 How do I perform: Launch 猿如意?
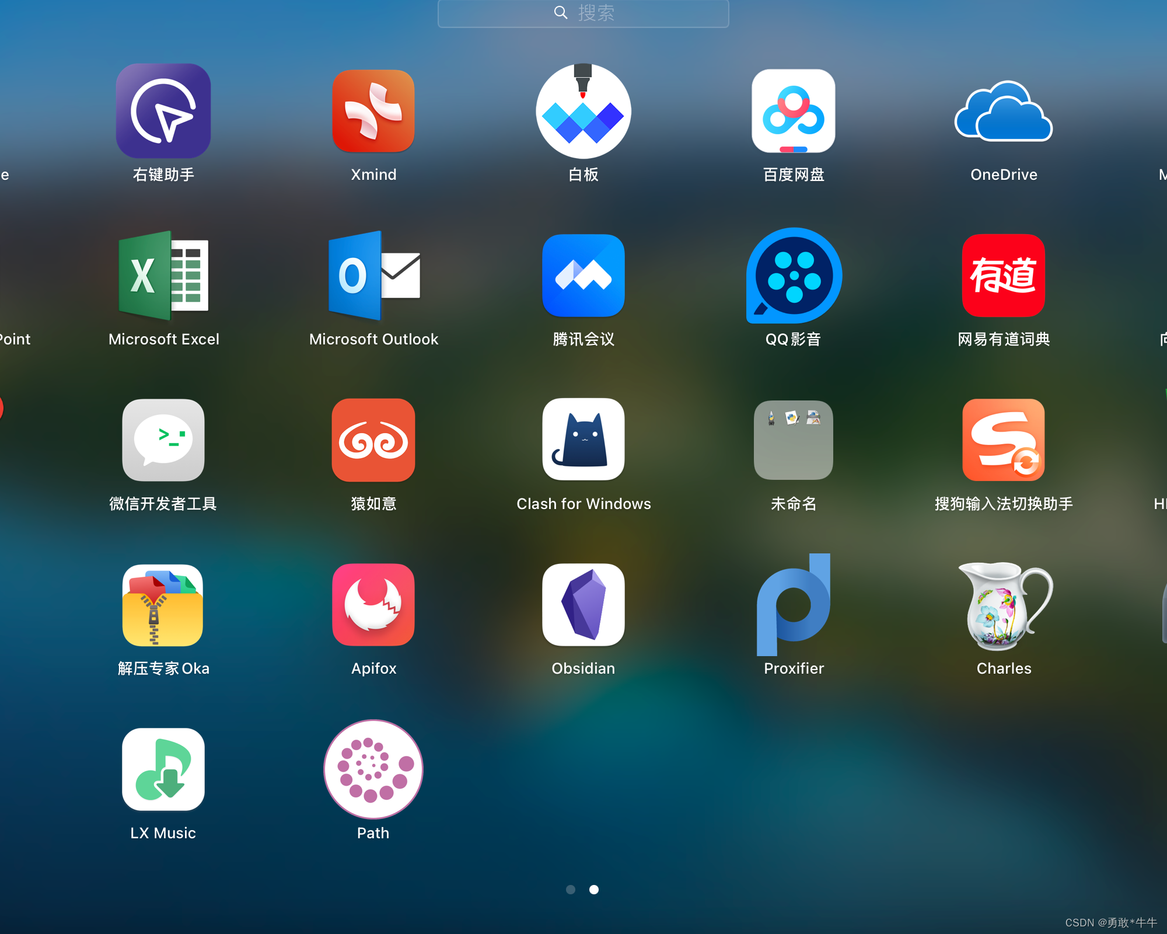[x=373, y=440]
